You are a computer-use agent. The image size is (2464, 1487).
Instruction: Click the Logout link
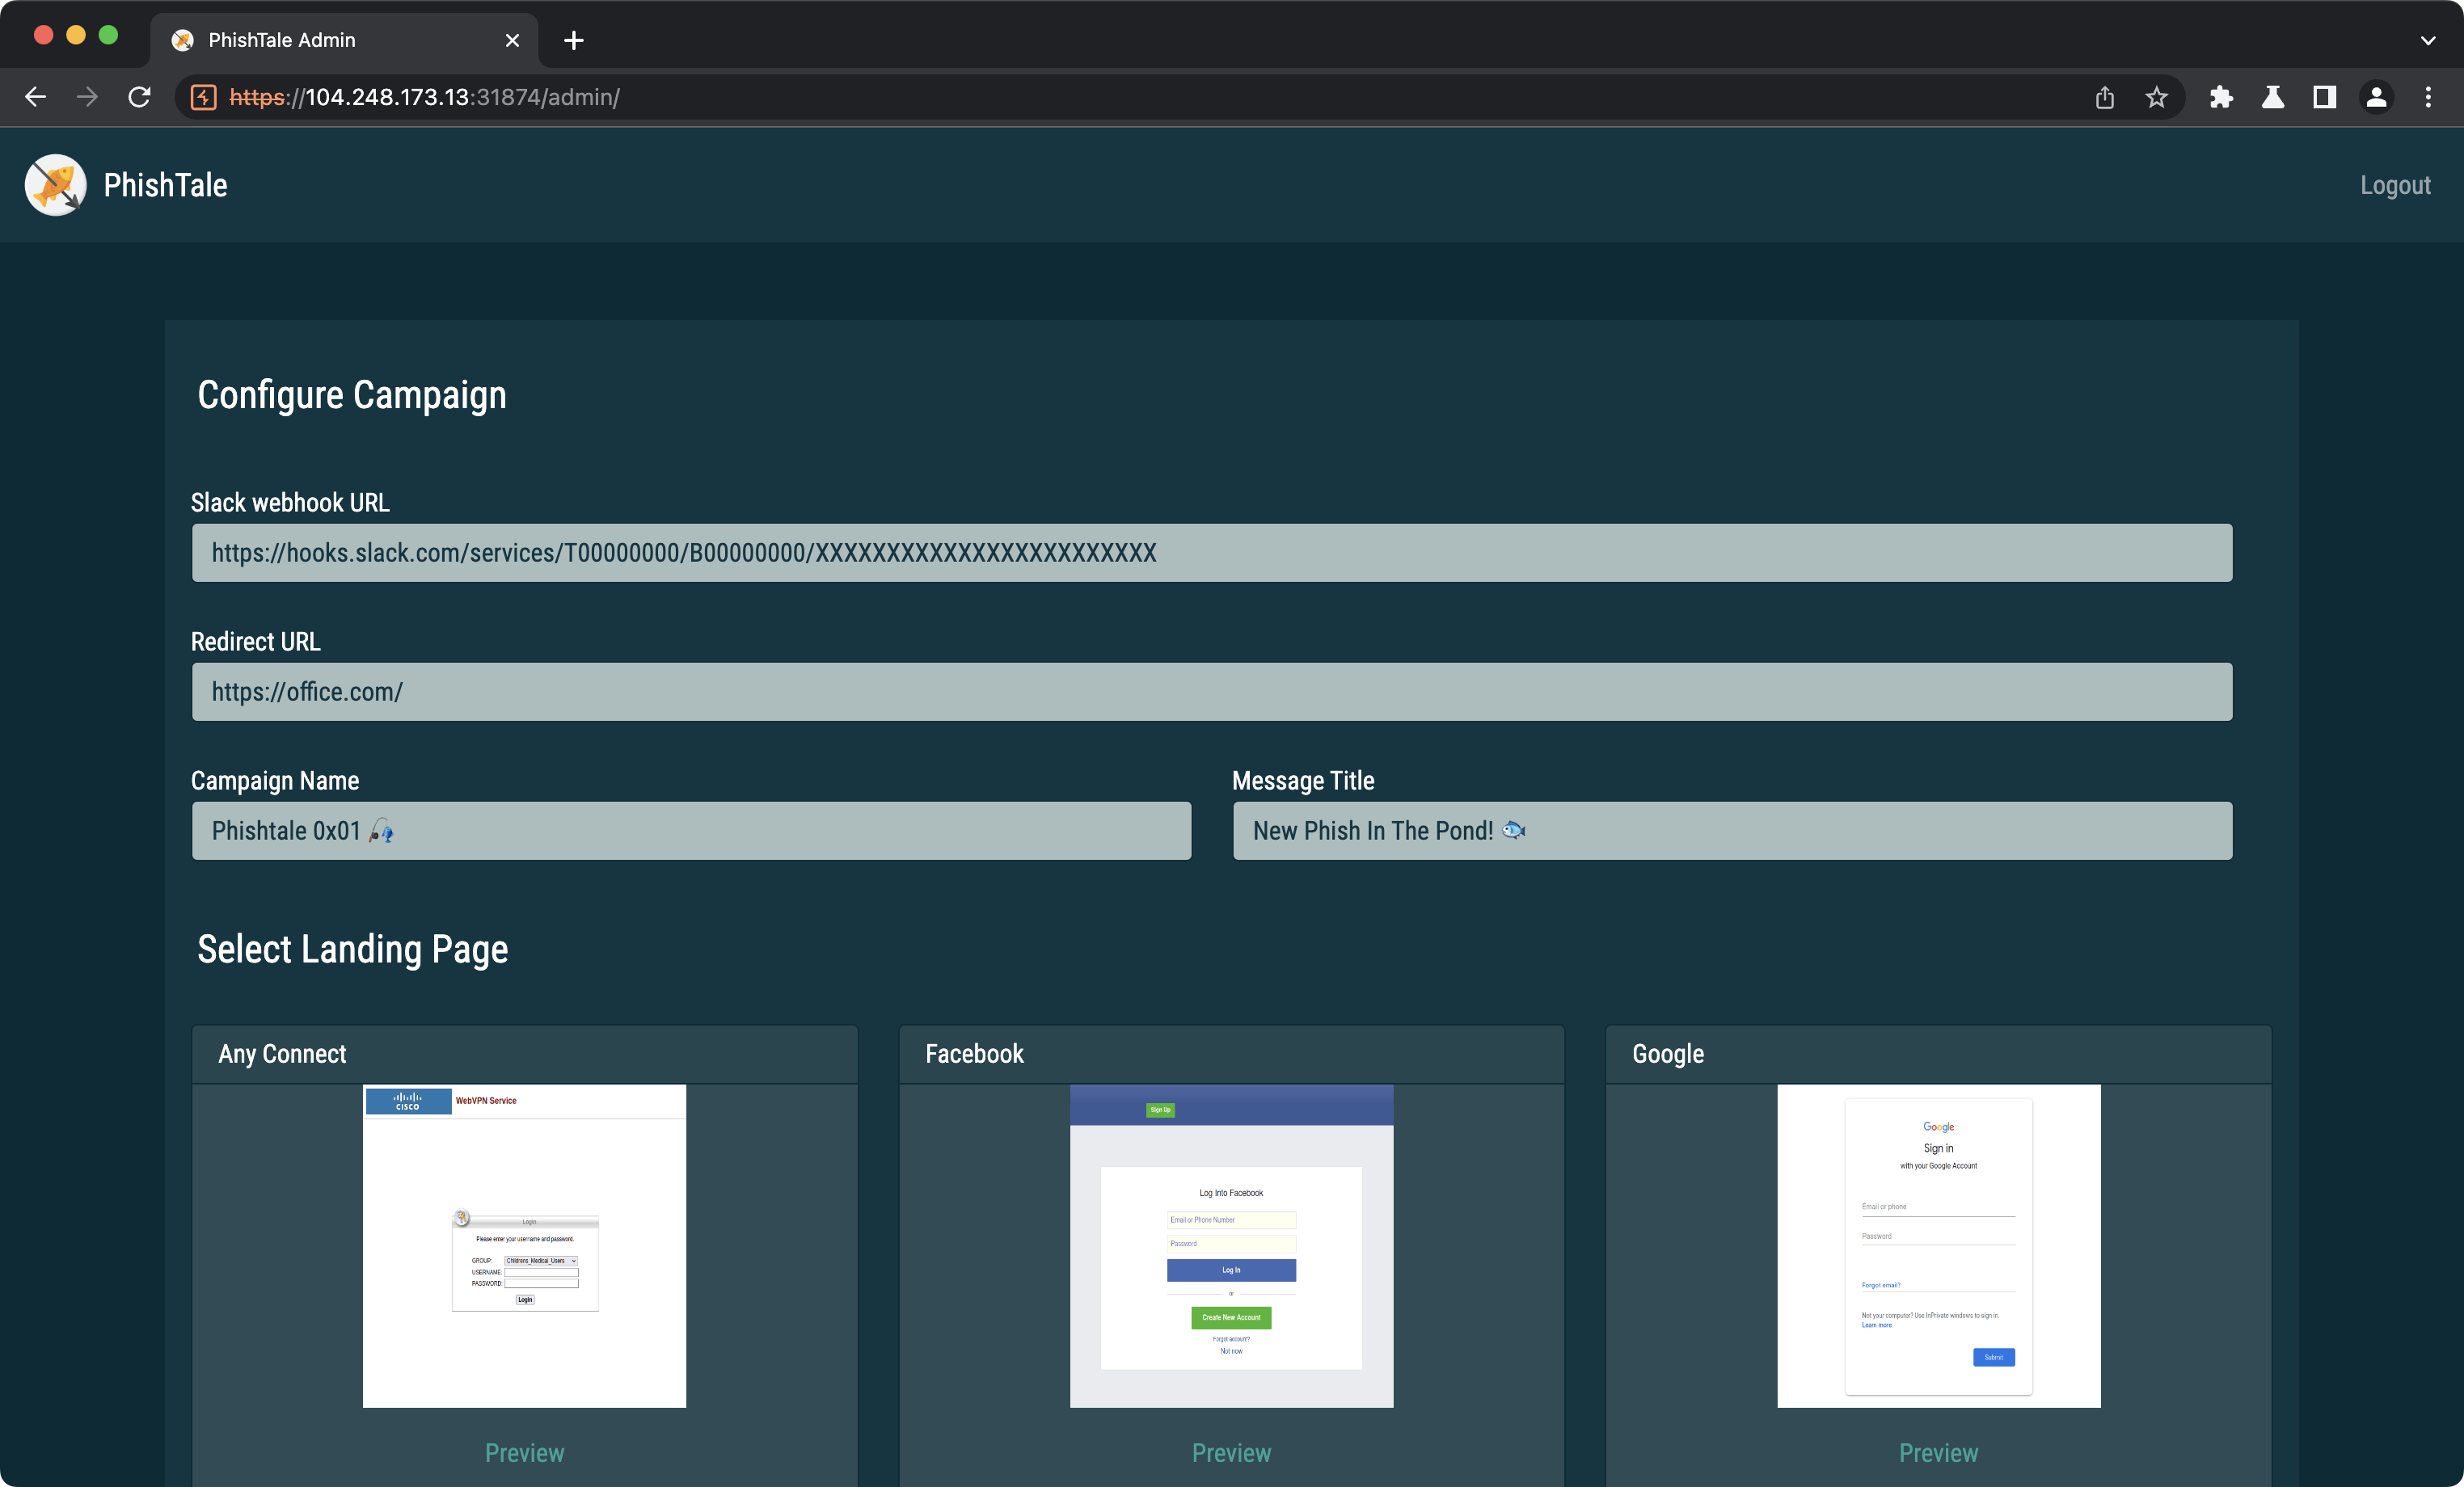(x=2395, y=185)
